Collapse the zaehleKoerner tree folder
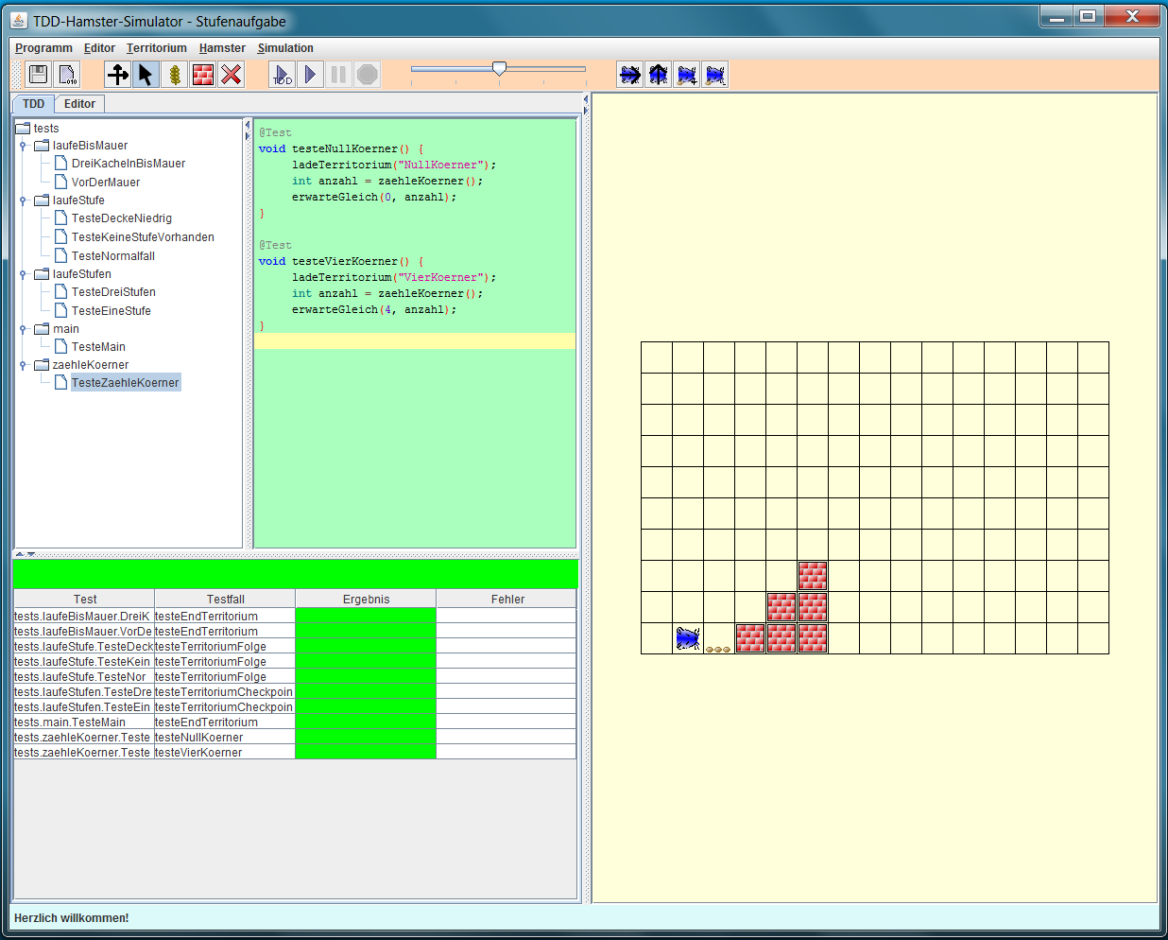 point(23,365)
